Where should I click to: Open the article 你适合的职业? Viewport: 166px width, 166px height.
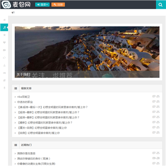(25, 102)
